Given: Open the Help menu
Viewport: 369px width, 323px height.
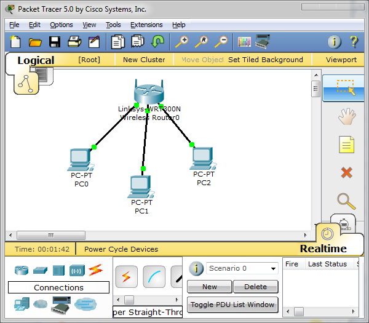Looking at the screenshot, I should (x=178, y=25).
